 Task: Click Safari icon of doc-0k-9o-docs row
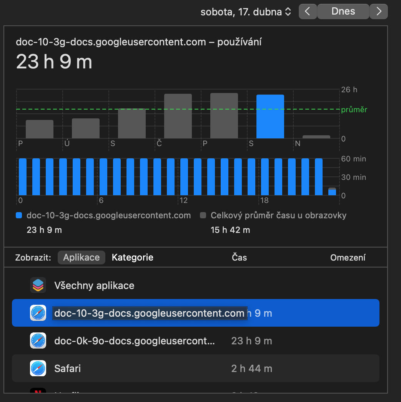click(38, 341)
